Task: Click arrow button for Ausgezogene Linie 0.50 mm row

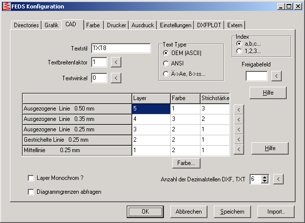Action: (239, 109)
